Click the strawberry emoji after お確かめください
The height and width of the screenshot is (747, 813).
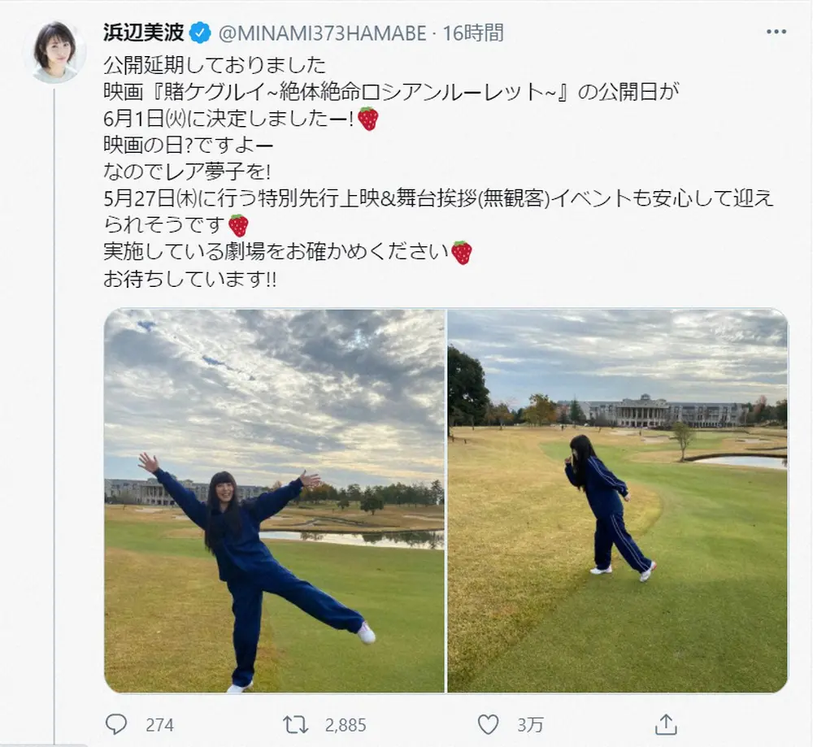(x=462, y=252)
